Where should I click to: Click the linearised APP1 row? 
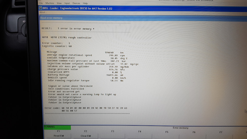click(85, 72)
